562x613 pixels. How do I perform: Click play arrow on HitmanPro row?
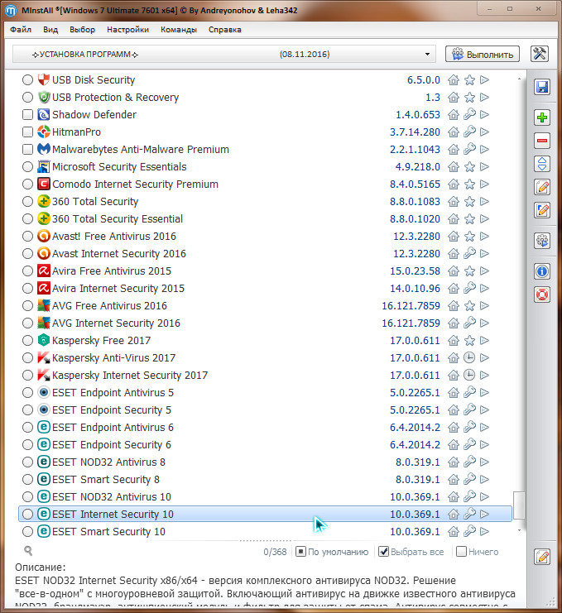[x=484, y=132]
